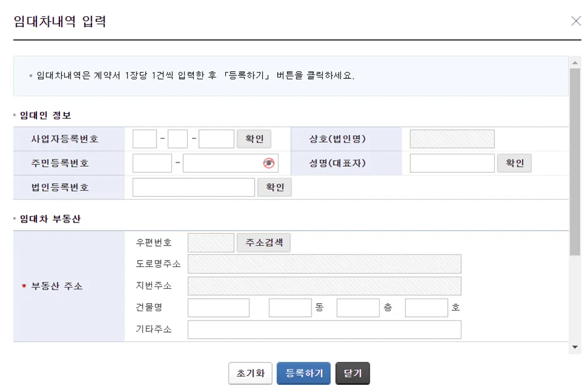Click the 법인등록번호 label
Viewport: 588px width, 385px height.
(60, 187)
